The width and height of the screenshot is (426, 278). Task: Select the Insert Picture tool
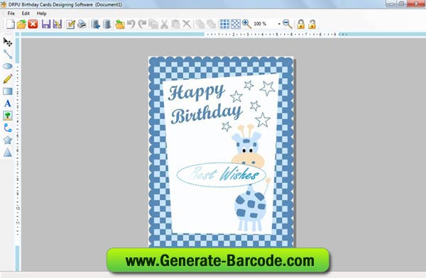click(x=8, y=116)
